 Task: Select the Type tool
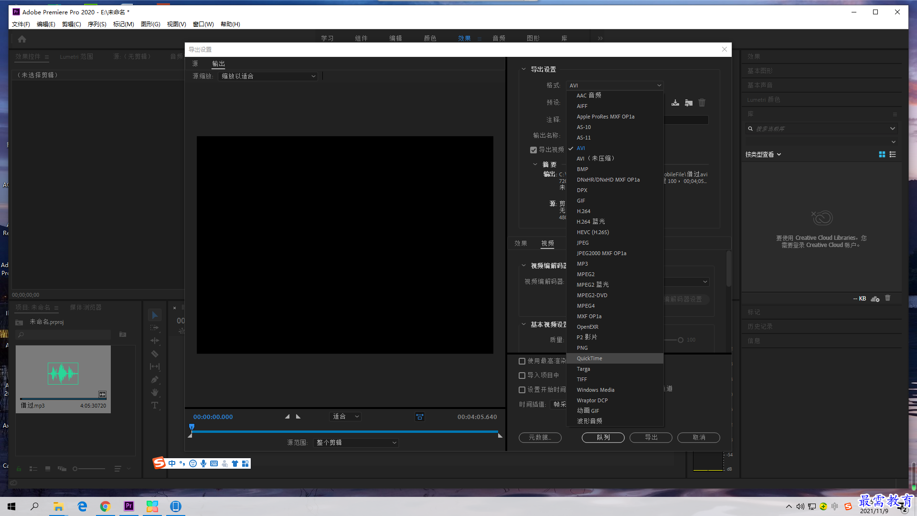[155, 405]
